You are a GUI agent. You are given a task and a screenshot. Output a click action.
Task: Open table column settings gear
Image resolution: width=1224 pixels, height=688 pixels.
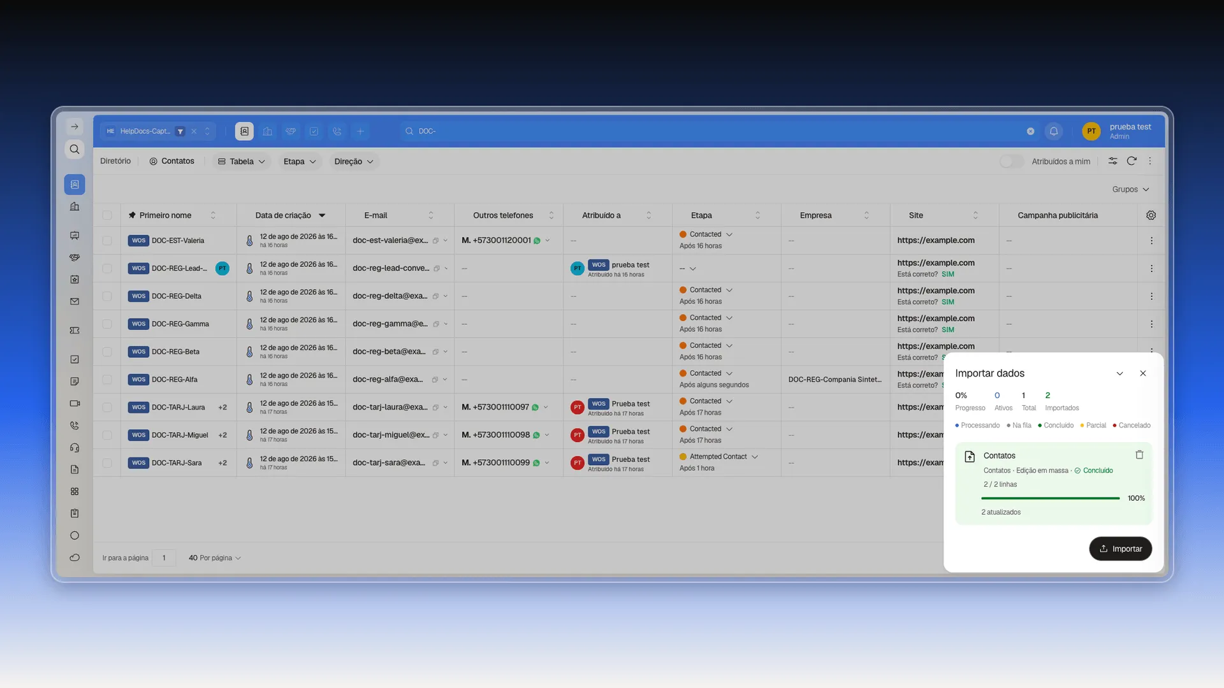click(x=1151, y=215)
